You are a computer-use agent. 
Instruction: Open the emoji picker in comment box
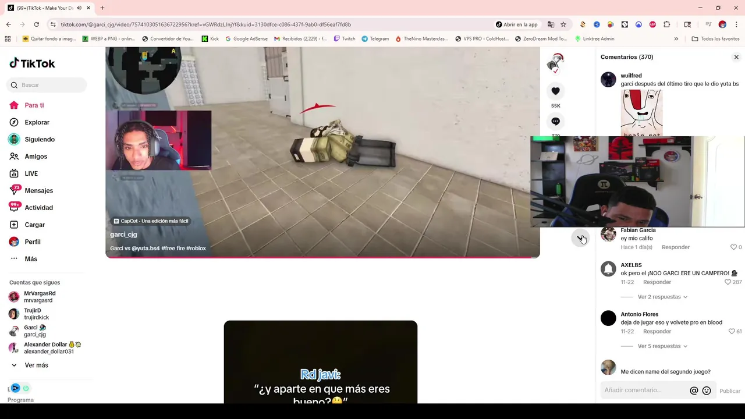[707, 391]
